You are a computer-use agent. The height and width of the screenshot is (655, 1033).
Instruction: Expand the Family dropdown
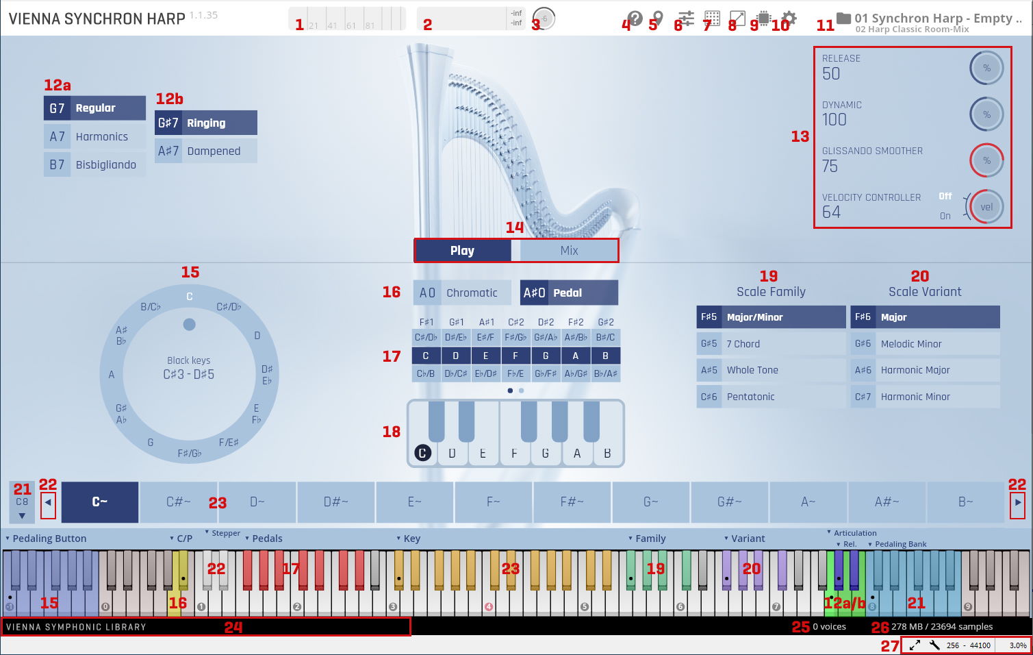pos(647,539)
